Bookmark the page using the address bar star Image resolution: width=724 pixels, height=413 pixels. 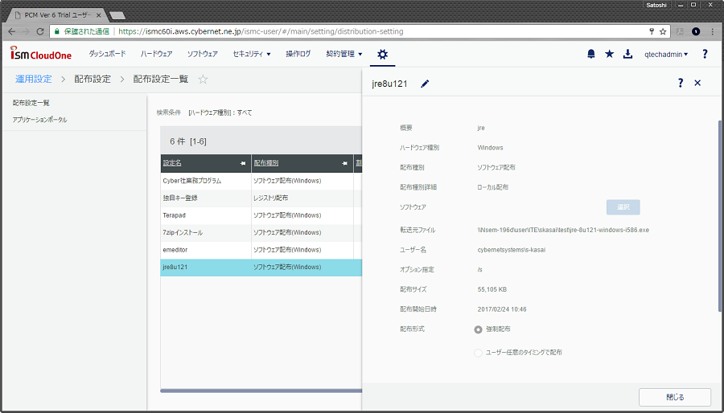coord(663,32)
